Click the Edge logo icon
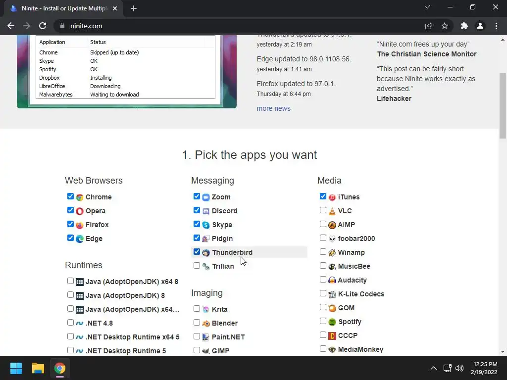The height and width of the screenshot is (380, 507). click(x=80, y=239)
